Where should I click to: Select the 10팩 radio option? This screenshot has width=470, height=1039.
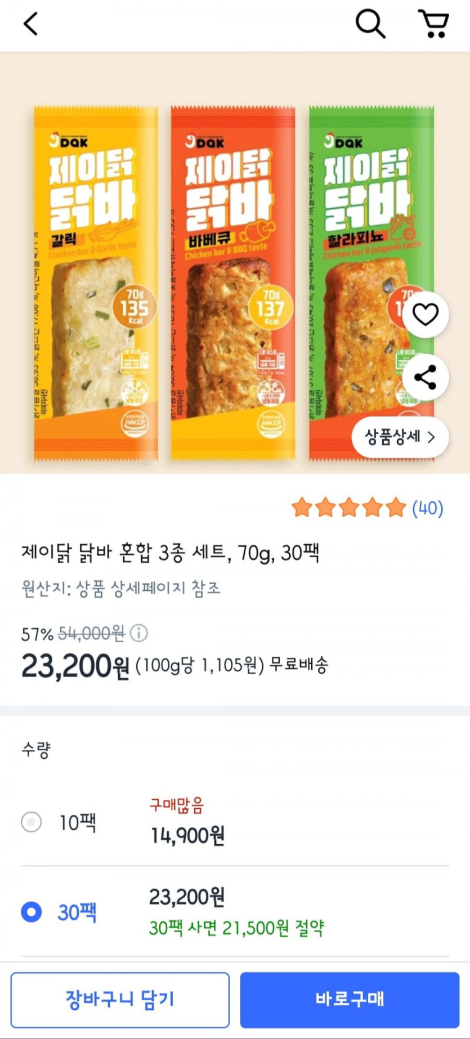32,822
